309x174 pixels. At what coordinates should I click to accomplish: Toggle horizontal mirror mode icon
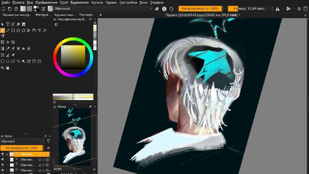(x=277, y=8)
